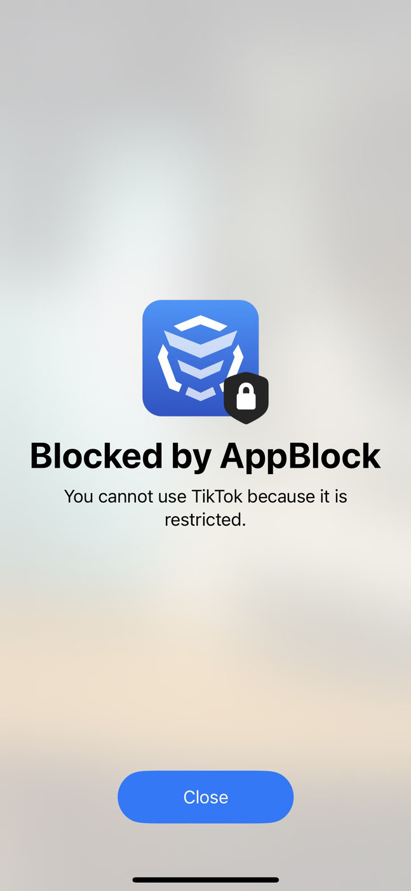Image resolution: width=411 pixels, height=891 pixels.
Task: Dismiss the block screen with Close
Action: [206, 797]
